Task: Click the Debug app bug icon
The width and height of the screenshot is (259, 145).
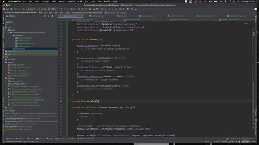Action: point(72,9)
